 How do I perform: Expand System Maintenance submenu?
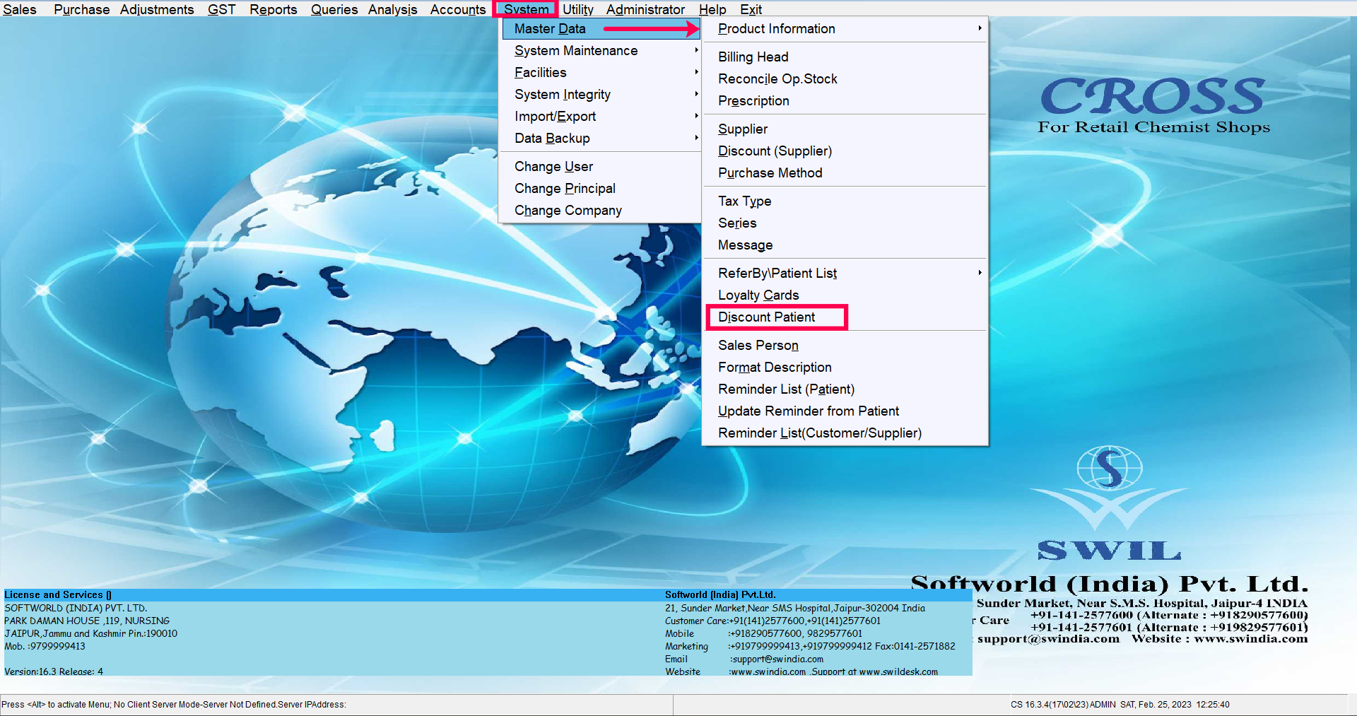coord(601,51)
